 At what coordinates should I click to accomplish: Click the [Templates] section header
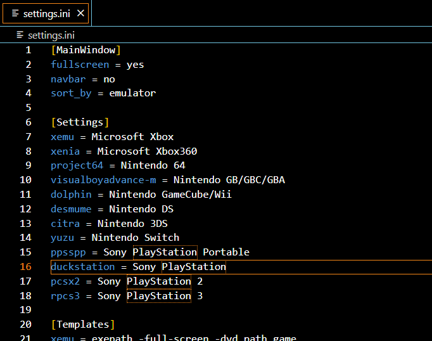83,325
